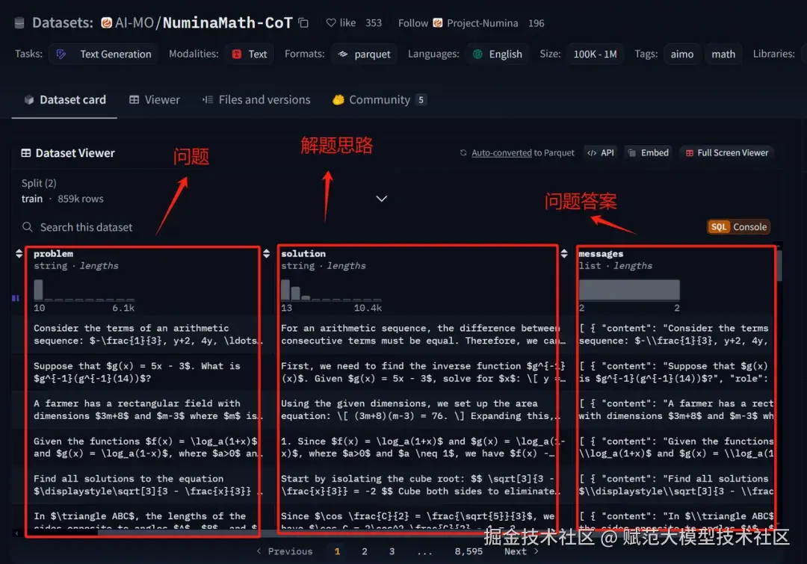
Task: Click the Viewer table icon
Action: [x=134, y=100]
